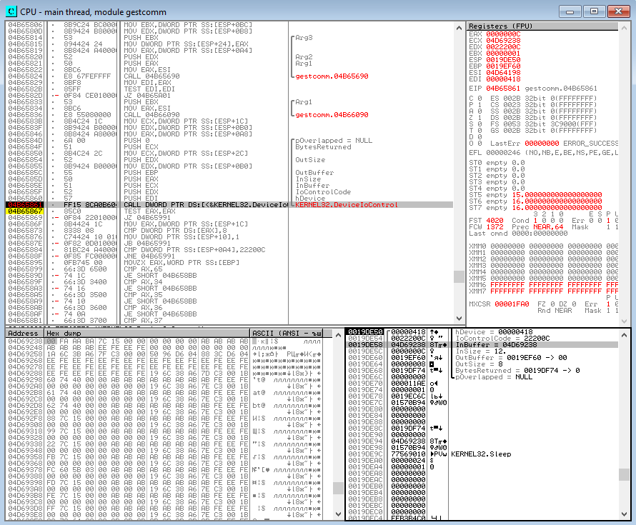
Task: Toggle the O flag in registers
Action: tap(480, 144)
